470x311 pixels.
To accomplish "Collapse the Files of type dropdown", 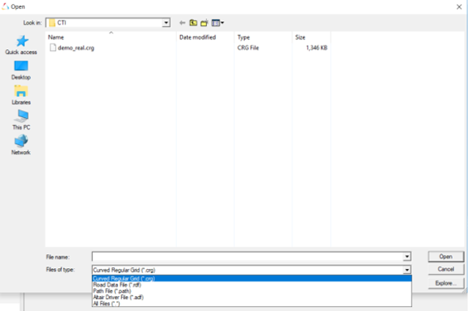I will click(407, 270).
